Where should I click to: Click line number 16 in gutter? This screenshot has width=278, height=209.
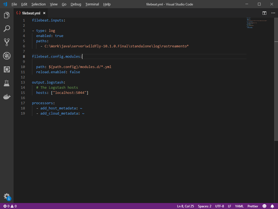pyautogui.click(x=23, y=98)
